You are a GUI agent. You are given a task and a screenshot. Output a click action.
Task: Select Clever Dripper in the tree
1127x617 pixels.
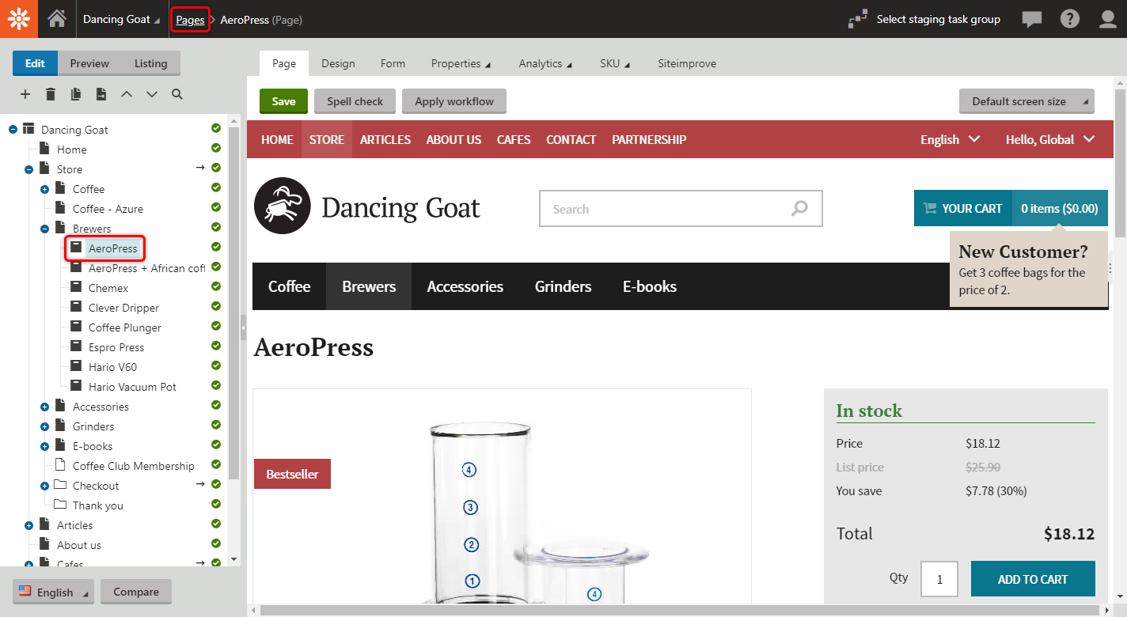pyautogui.click(x=123, y=308)
